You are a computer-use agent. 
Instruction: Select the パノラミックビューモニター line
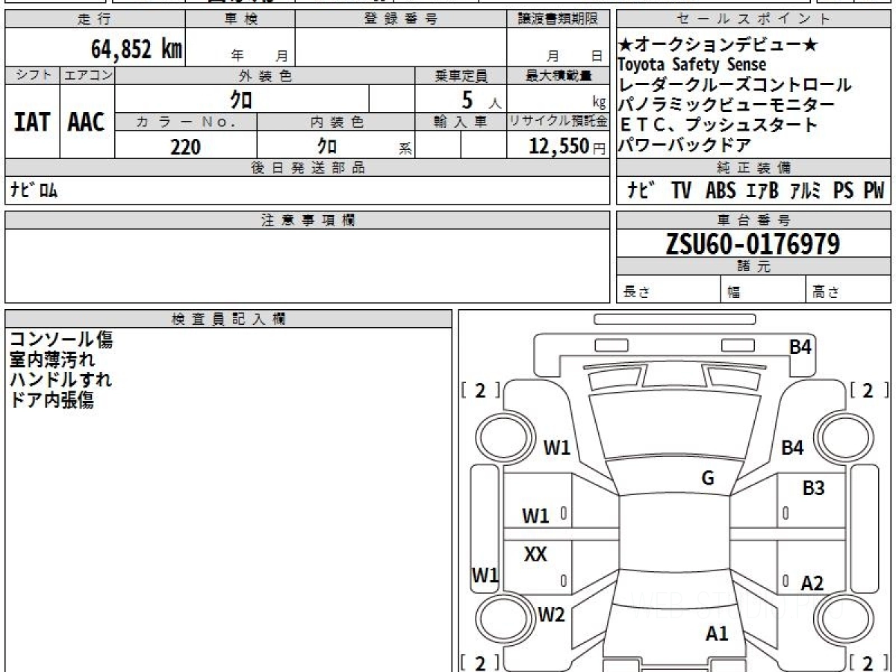(726, 105)
